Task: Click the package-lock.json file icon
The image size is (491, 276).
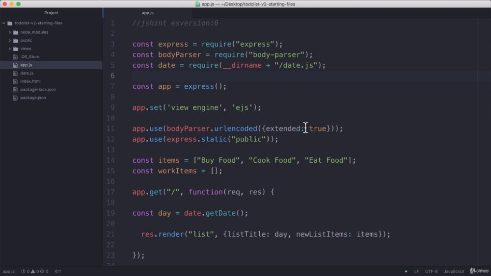Action: click(15, 89)
